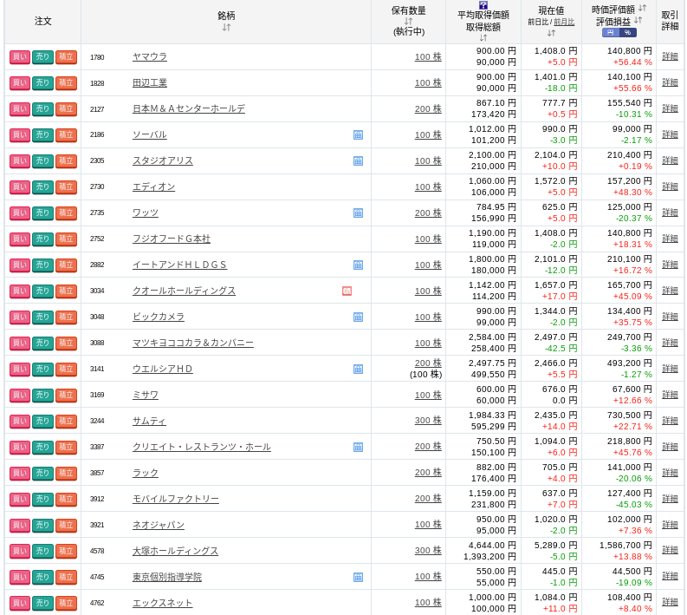Sell ヤマウラ with the 売り button
The width and height of the screenshot is (687, 615).
pyautogui.click(x=42, y=57)
